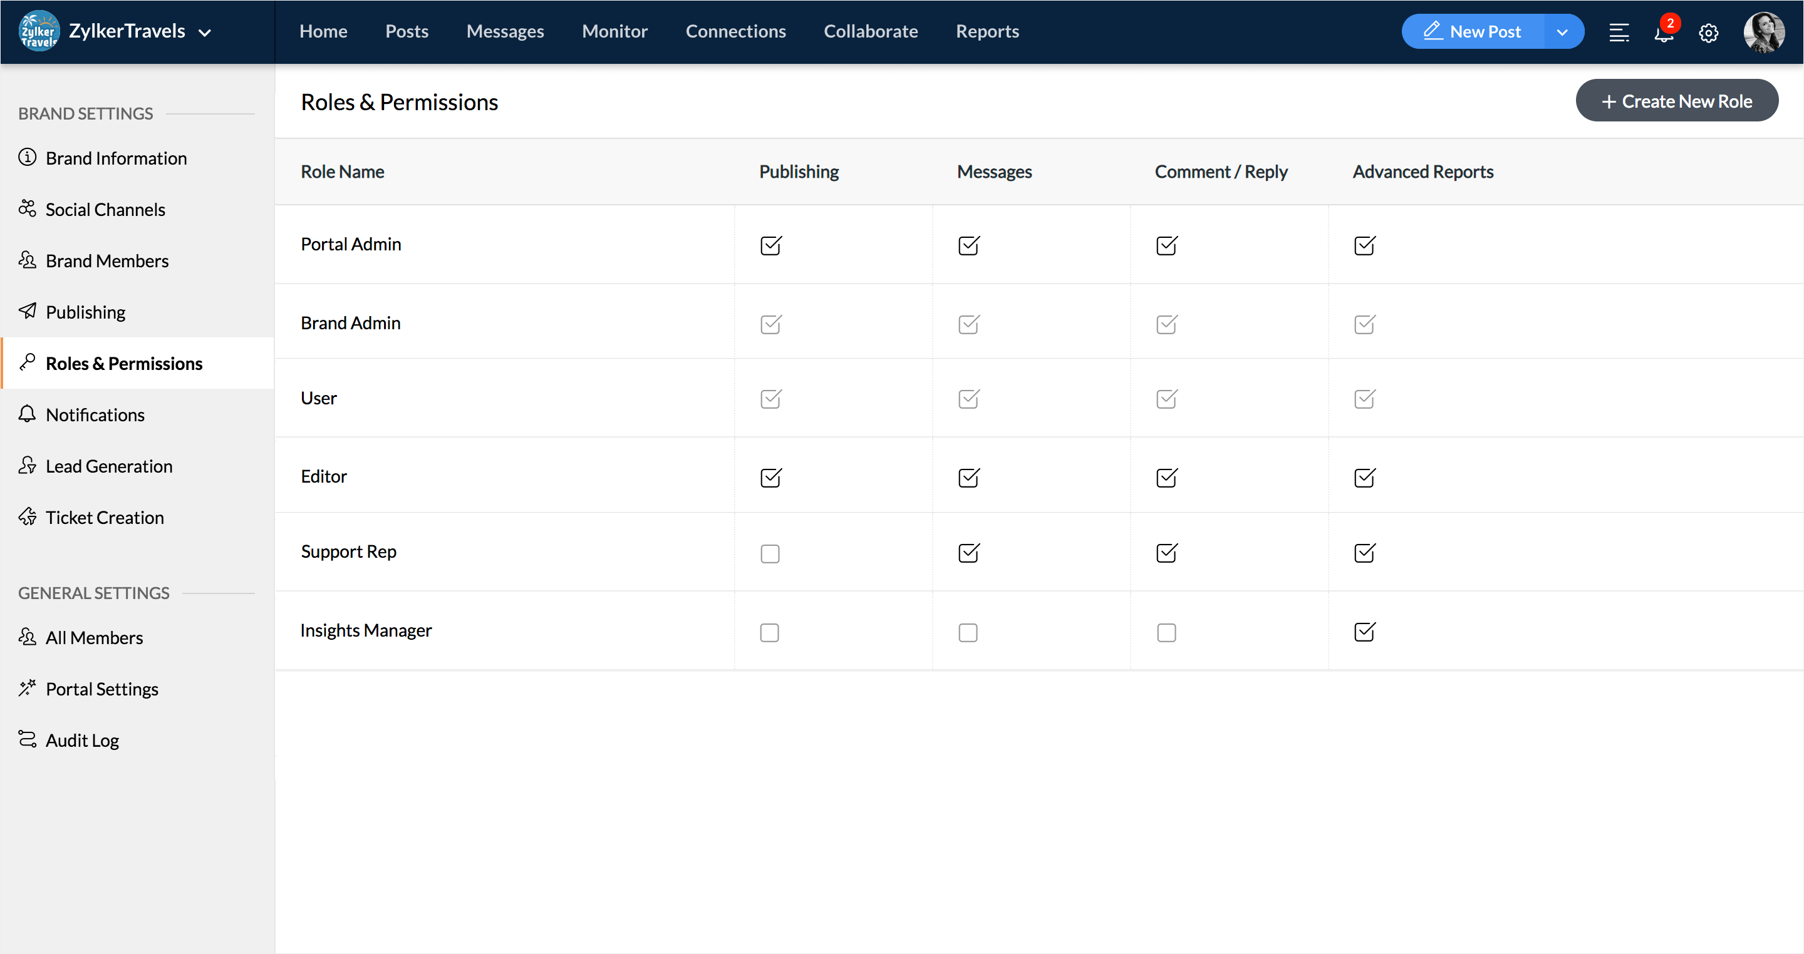Open Social Channels settings in sidebar

click(105, 209)
